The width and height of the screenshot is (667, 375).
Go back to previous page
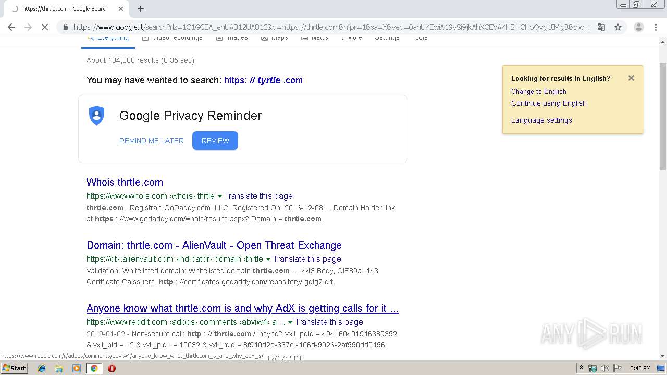11,27
